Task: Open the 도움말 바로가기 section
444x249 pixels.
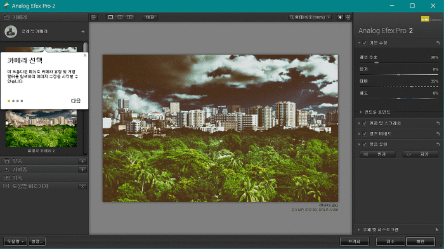Action: point(39,186)
